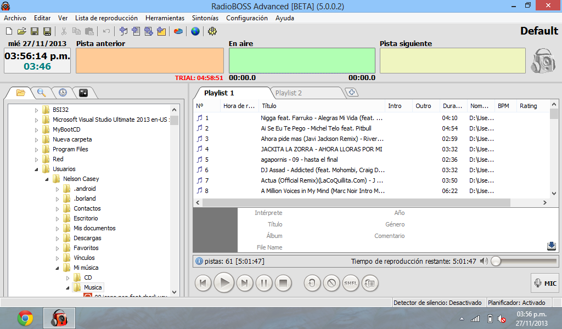The width and height of the screenshot is (562, 329).
Task: Click the download arrow icon in tag panel
Action: pyautogui.click(x=552, y=246)
